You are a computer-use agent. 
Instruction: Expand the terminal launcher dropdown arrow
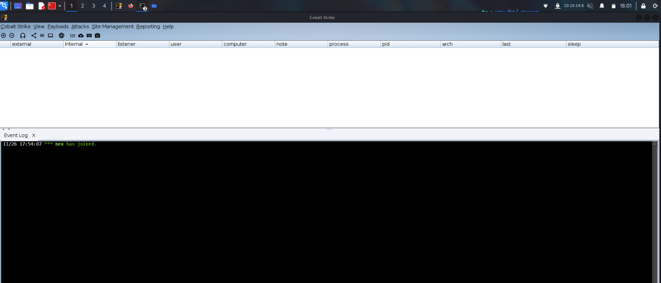(60, 6)
